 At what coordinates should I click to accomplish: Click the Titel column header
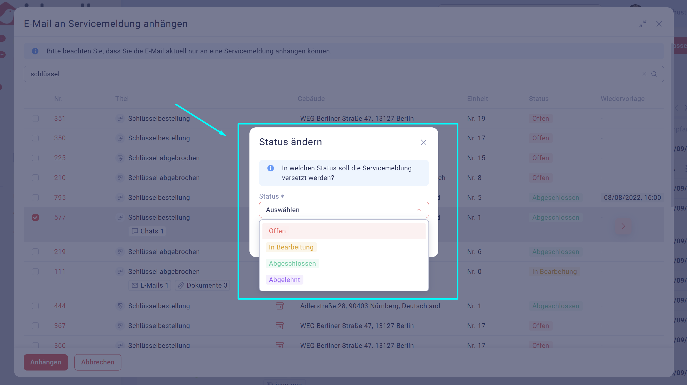122,99
